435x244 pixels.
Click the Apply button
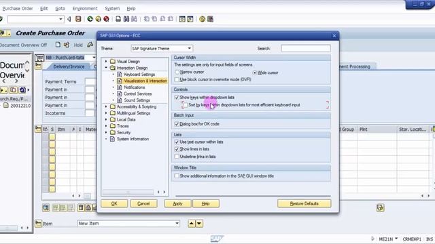click(x=177, y=203)
